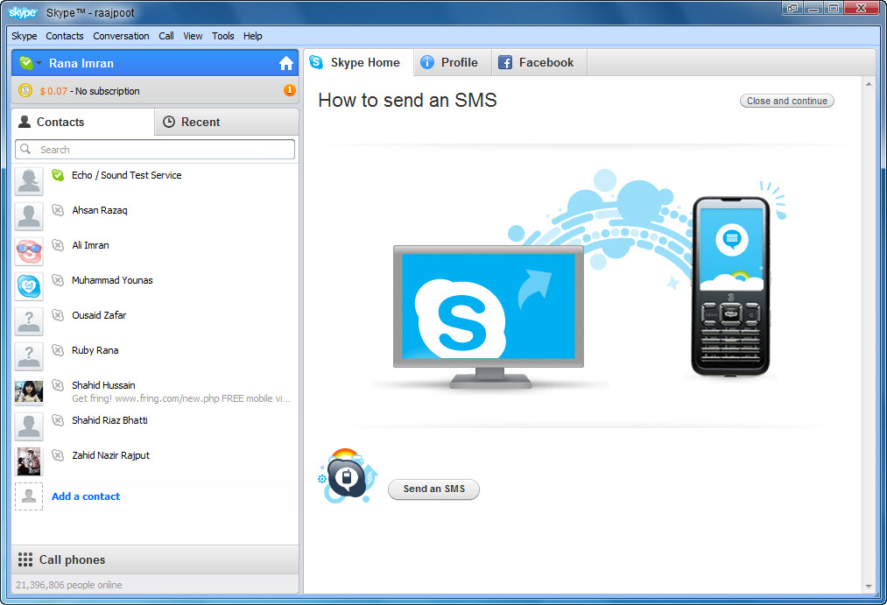
Task: Click Shahid Riaz Bhatti's avatar picture
Action: 29,427
